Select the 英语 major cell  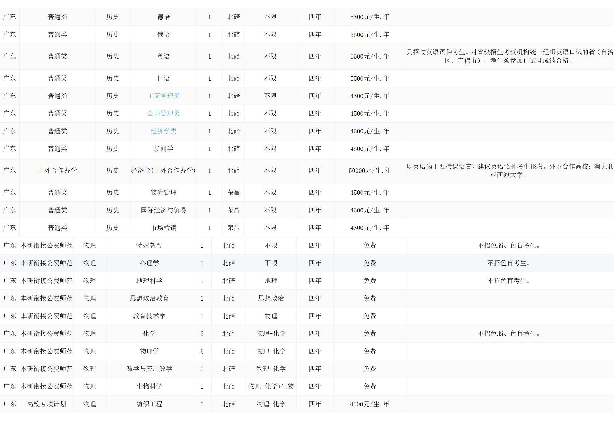(x=164, y=56)
